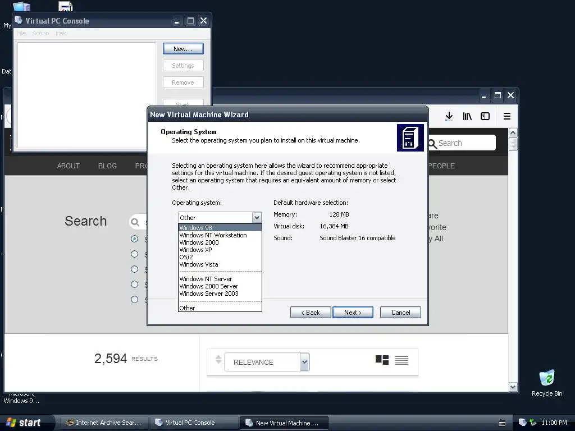Click the Virtual PC Console title icon
The height and width of the screenshot is (431, 575).
(x=19, y=20)
